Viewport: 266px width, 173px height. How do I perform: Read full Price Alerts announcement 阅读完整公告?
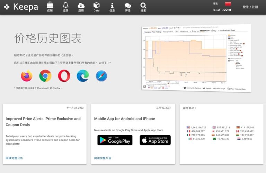click(14, 158)
